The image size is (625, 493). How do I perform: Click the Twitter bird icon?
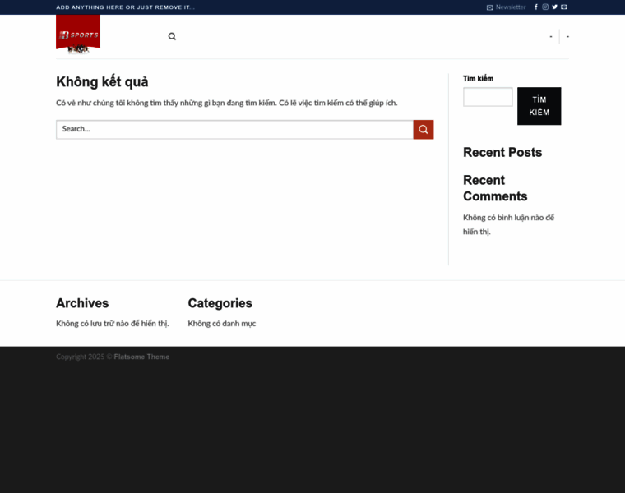coord(554,7)
